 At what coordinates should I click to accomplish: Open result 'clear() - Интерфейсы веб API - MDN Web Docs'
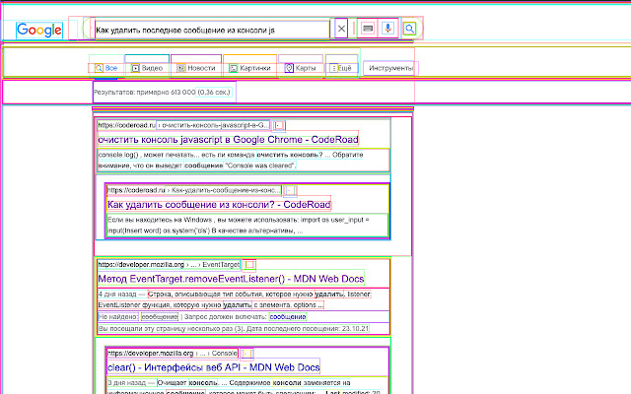coord(214,367)
